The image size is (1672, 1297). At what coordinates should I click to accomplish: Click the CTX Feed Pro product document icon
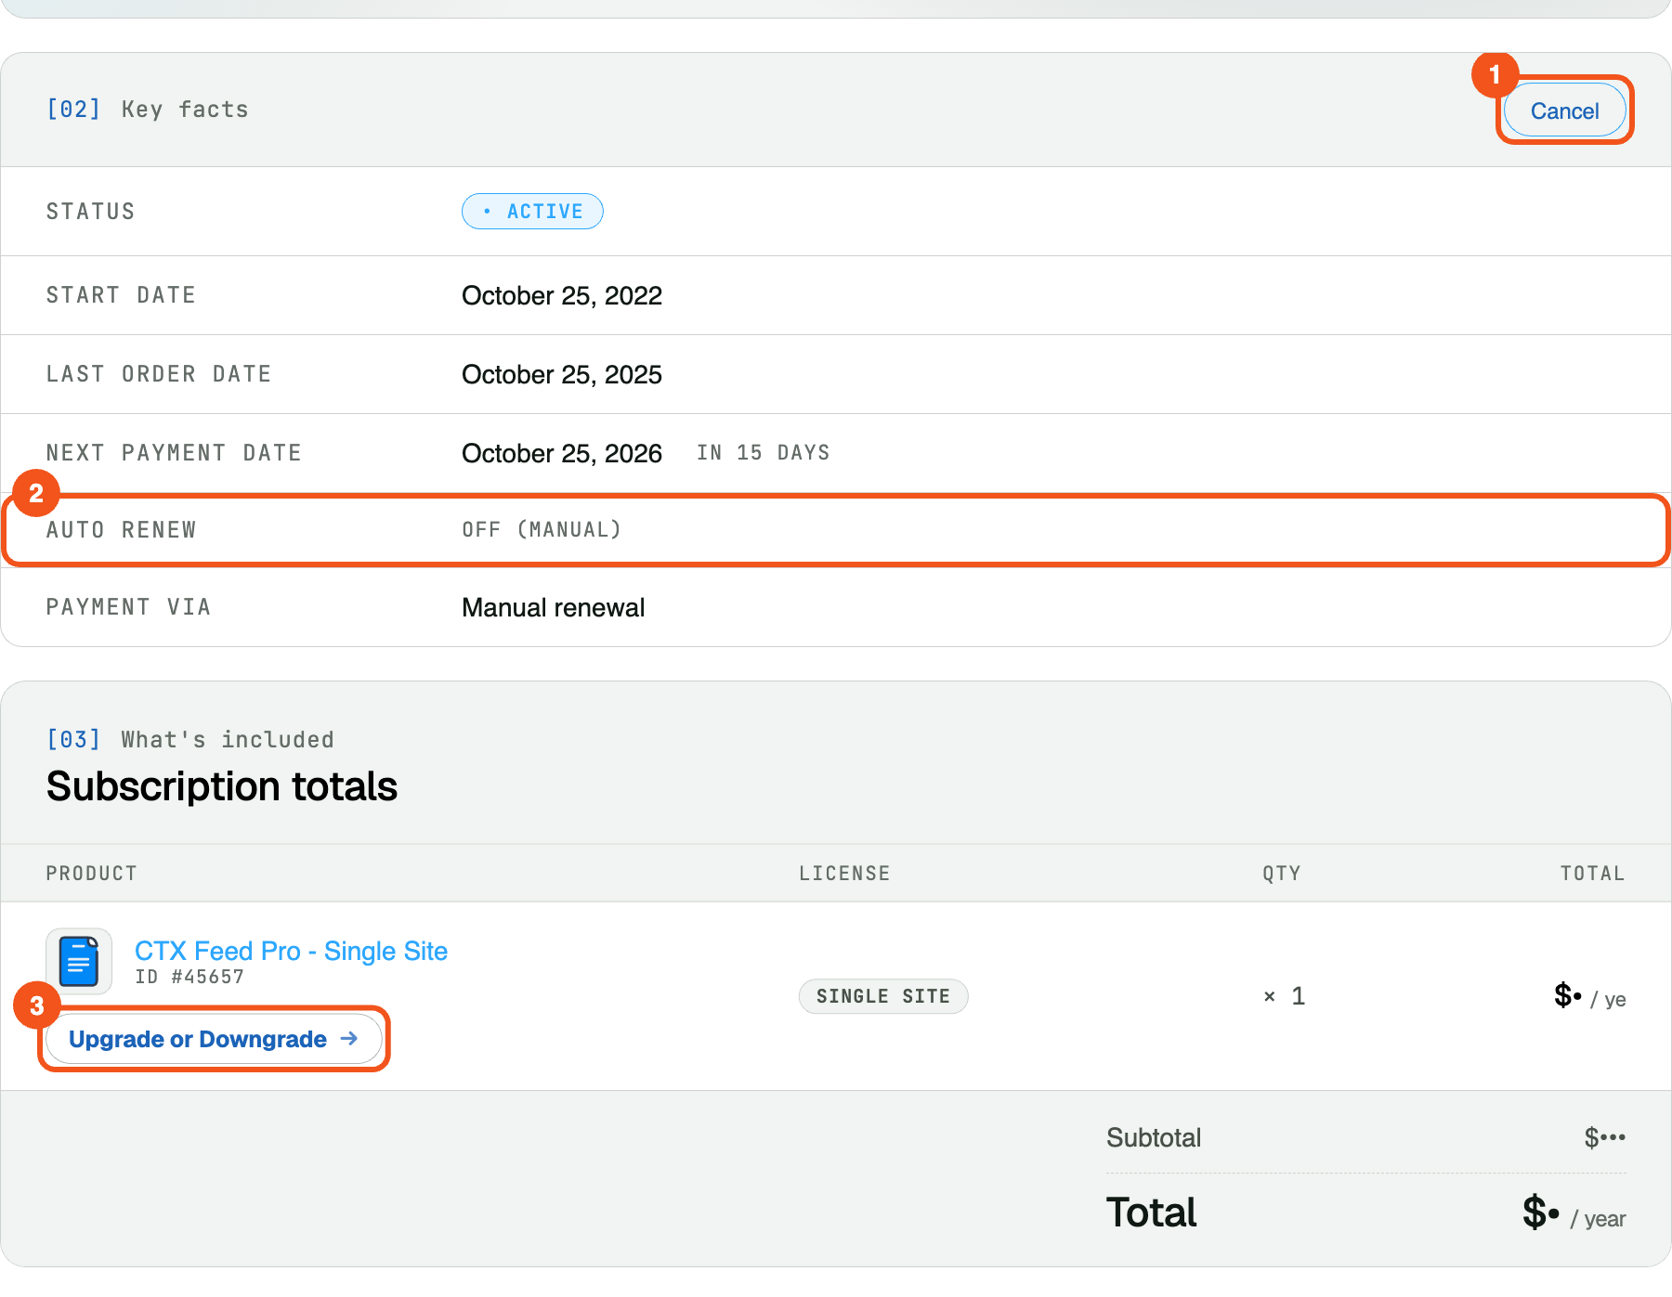(79, 961)
